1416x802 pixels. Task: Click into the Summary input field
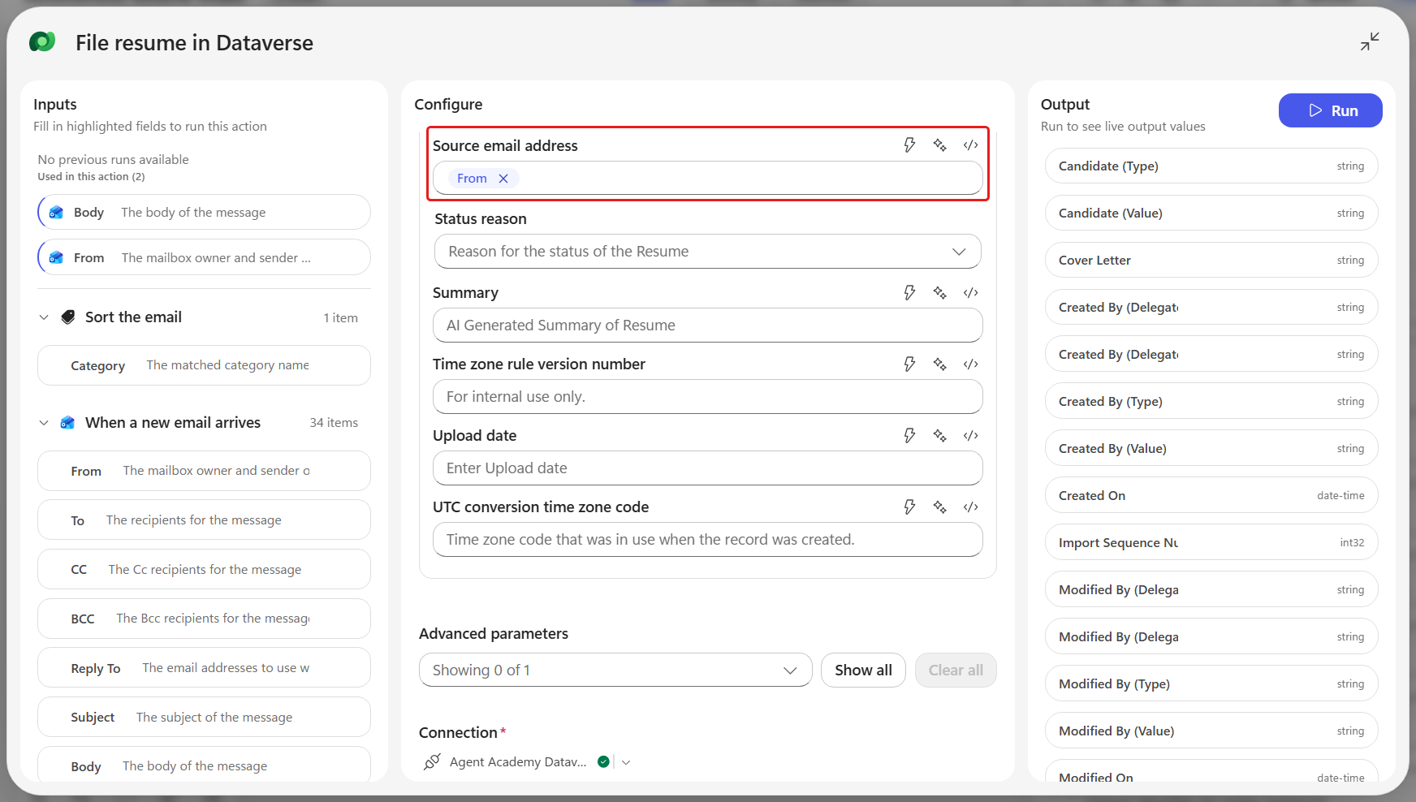(x=708, y=326)
